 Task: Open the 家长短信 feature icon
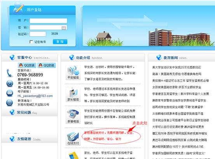[x=73, y=94]
